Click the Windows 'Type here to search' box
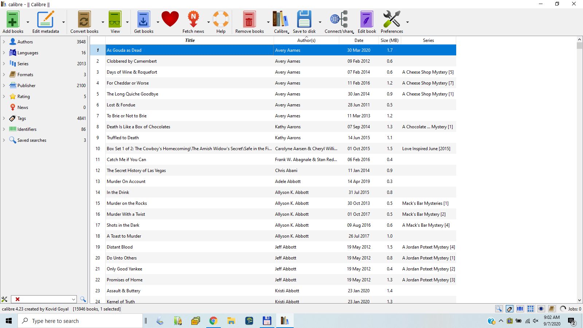Screen dimensions: 583x328 pos(80,321)
